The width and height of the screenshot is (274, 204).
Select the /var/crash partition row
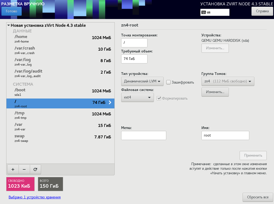coord(60,50)
